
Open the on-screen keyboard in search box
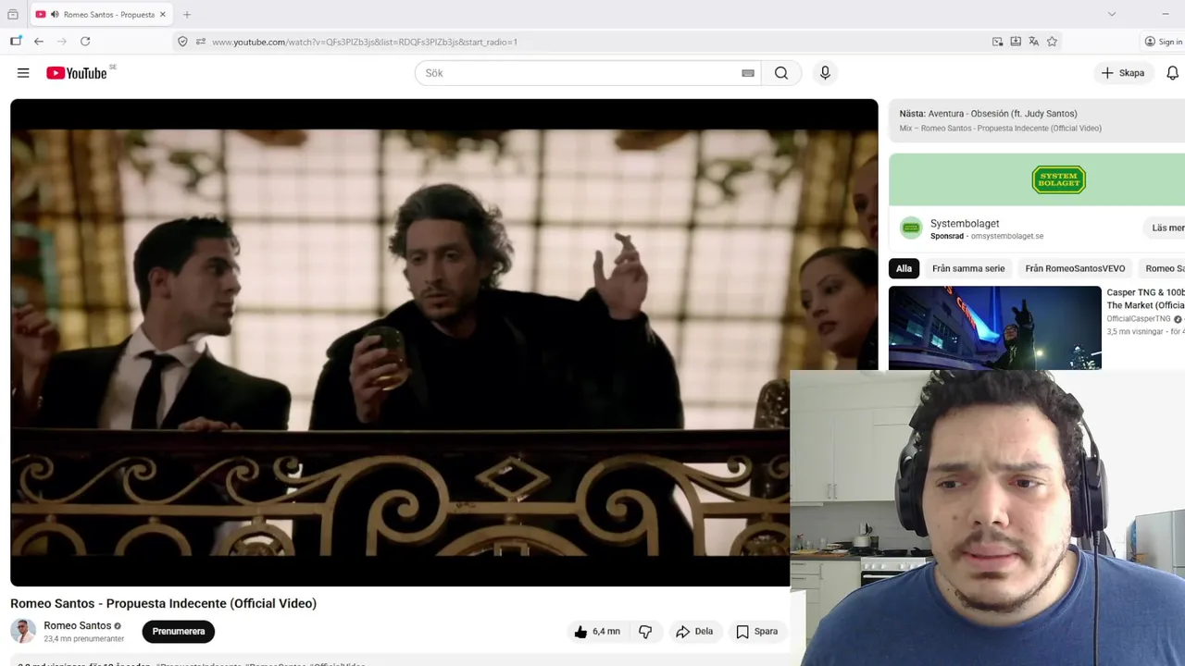(748, 73)
